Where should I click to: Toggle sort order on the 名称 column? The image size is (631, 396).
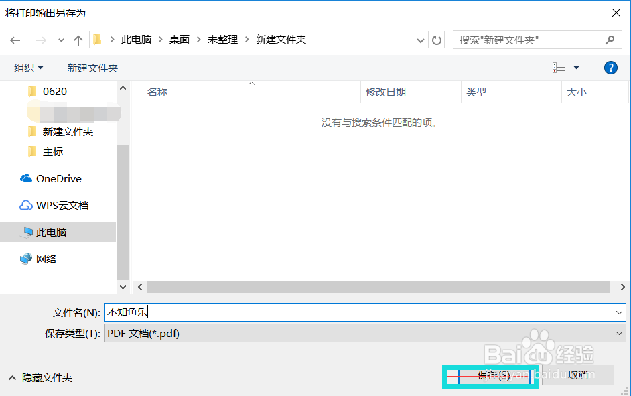tap(157, 92)
